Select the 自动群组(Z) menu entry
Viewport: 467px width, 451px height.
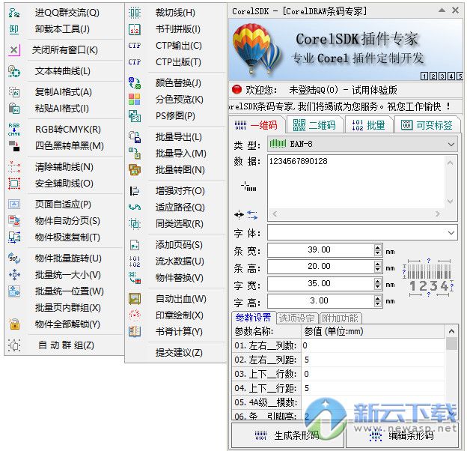[64, 345]
